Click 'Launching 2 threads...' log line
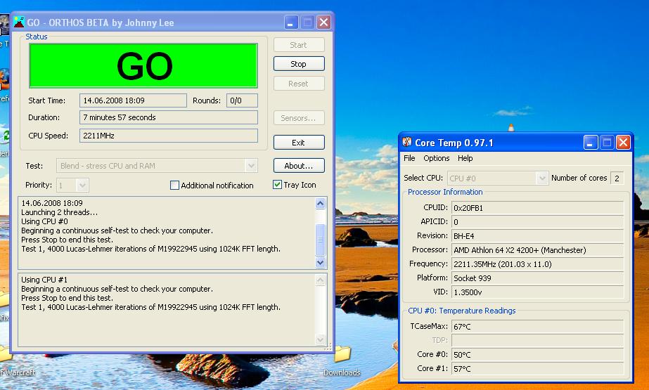Viewport: 649px width, 390px height. click(60, 212)
